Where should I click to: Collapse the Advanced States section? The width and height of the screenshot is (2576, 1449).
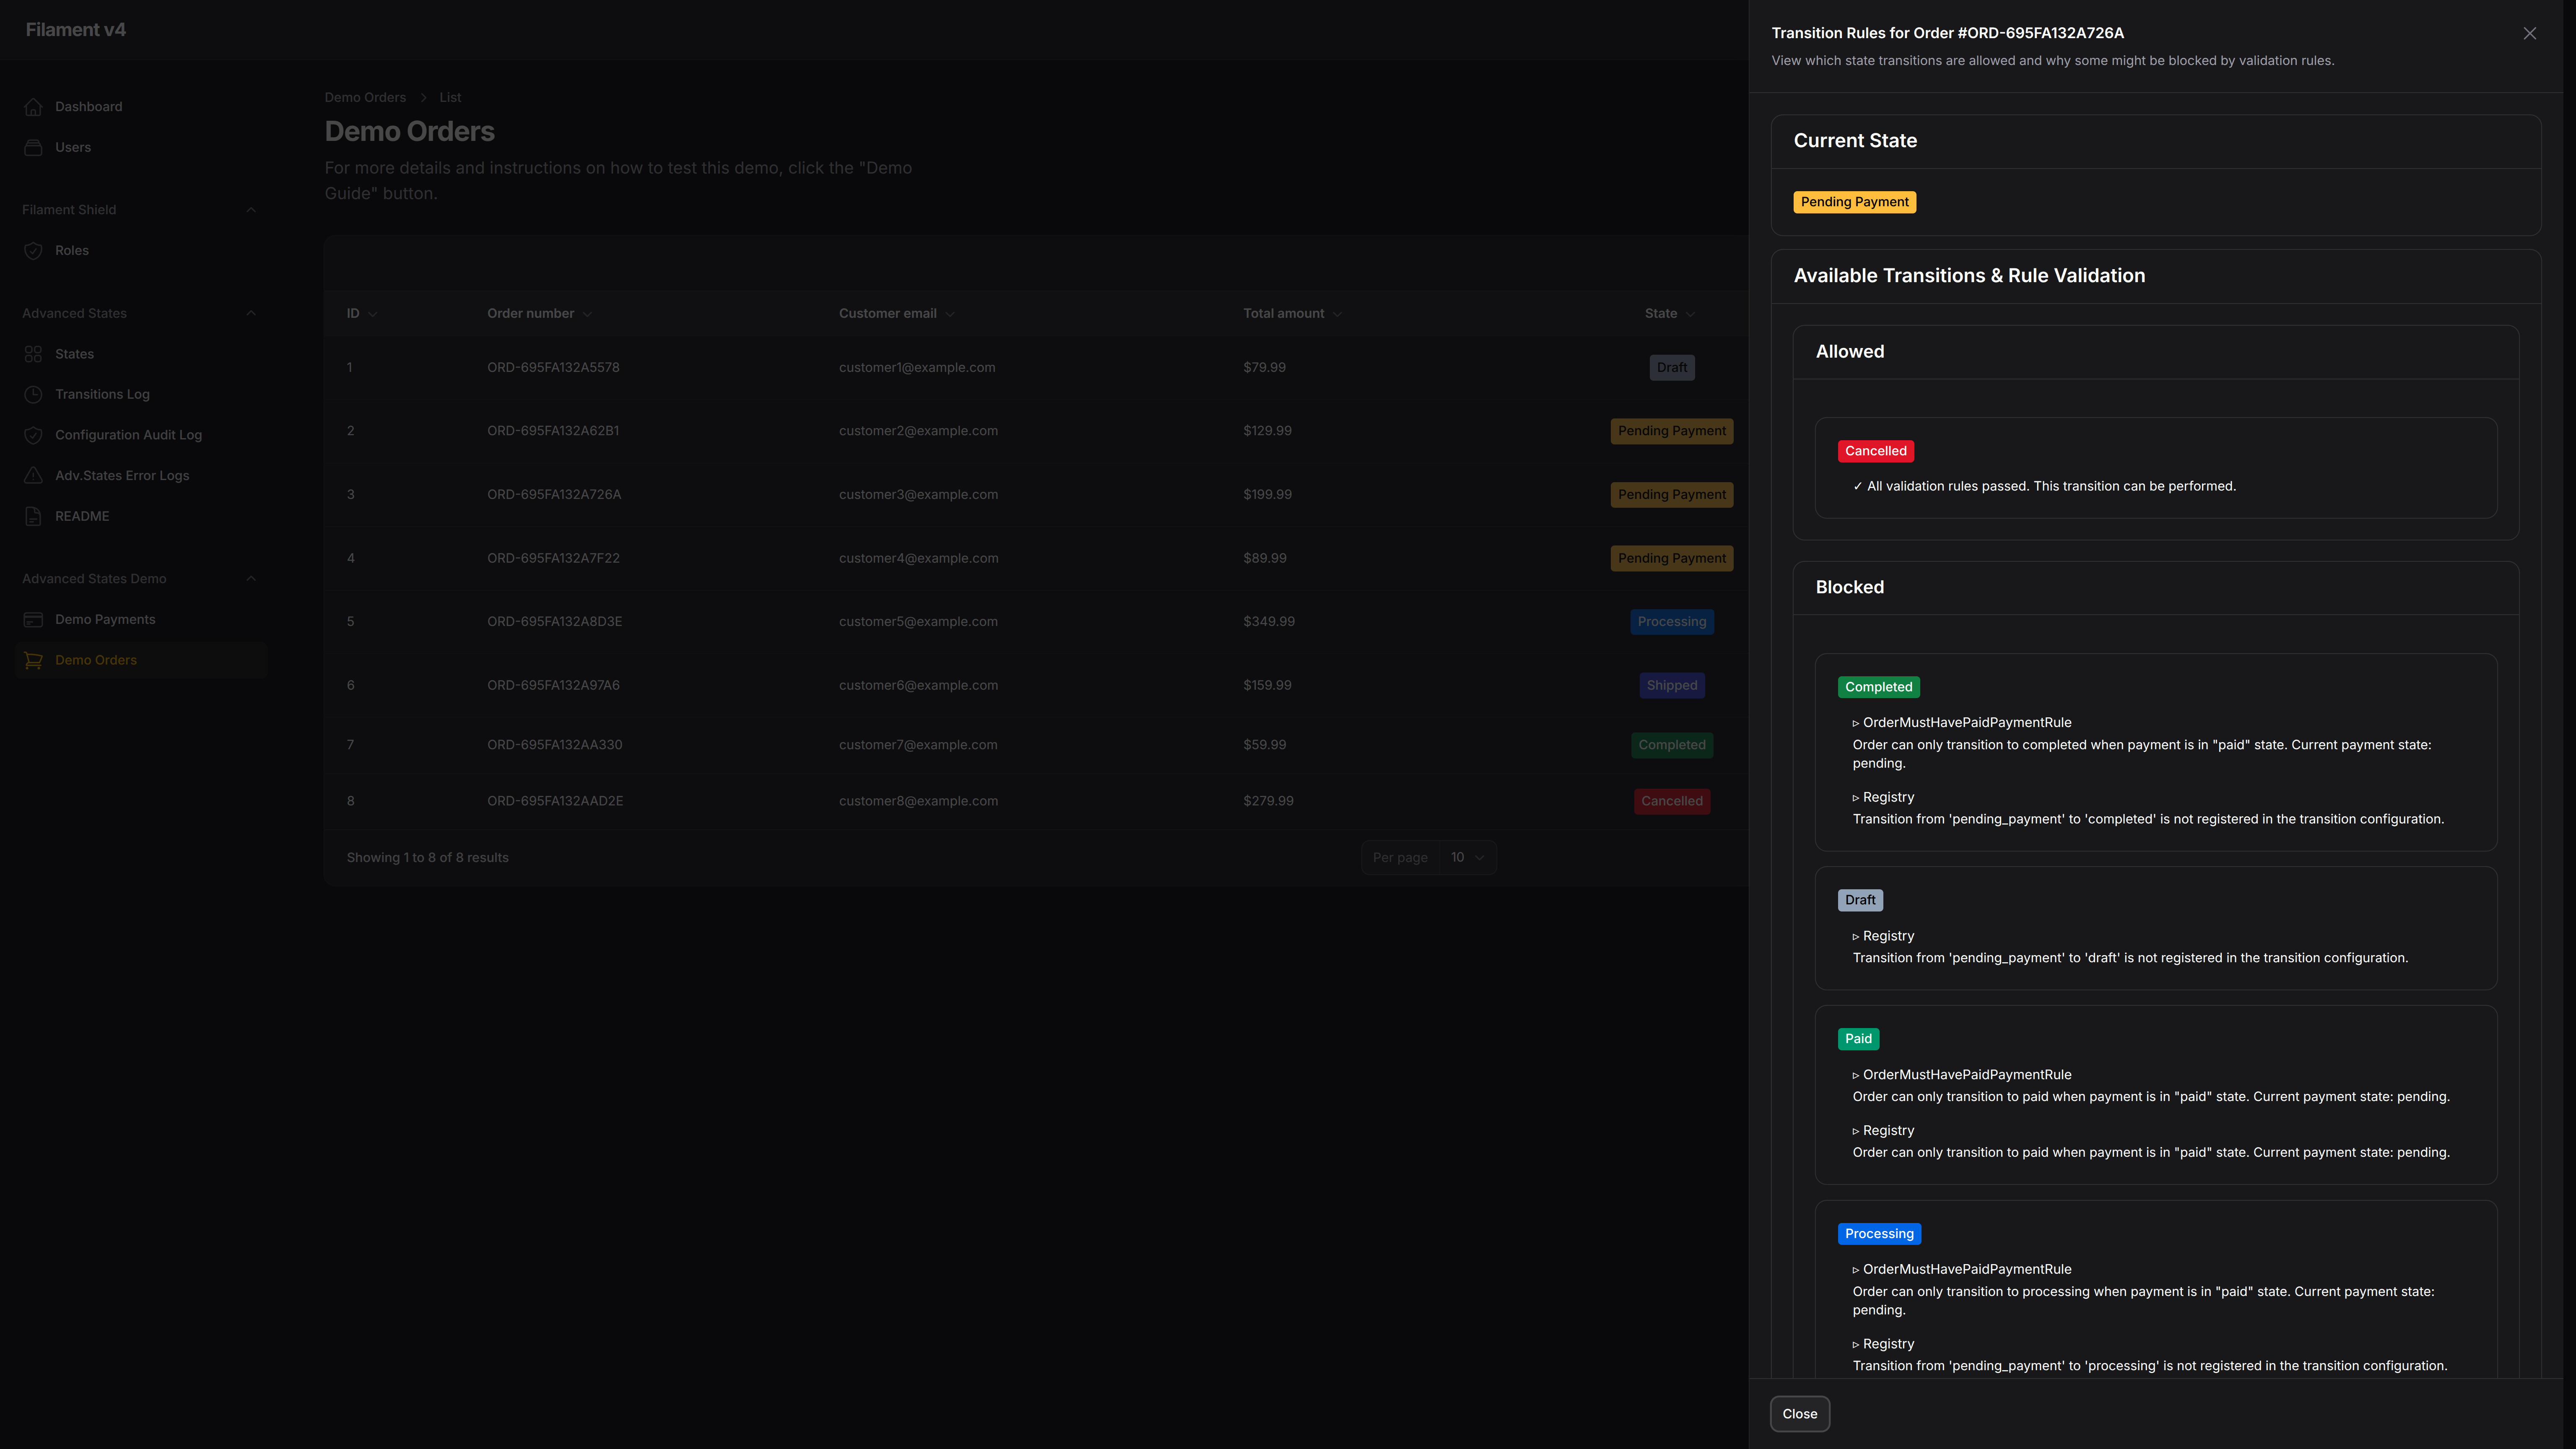tap(251, 313)
